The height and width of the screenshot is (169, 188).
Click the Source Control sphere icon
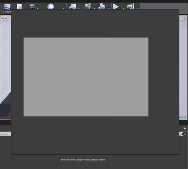(51, 6)
